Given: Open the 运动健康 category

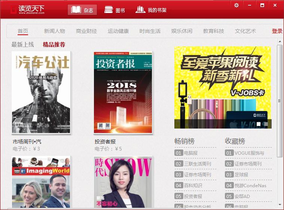Looking at the screenshot, I should click(x=118, y=31).
